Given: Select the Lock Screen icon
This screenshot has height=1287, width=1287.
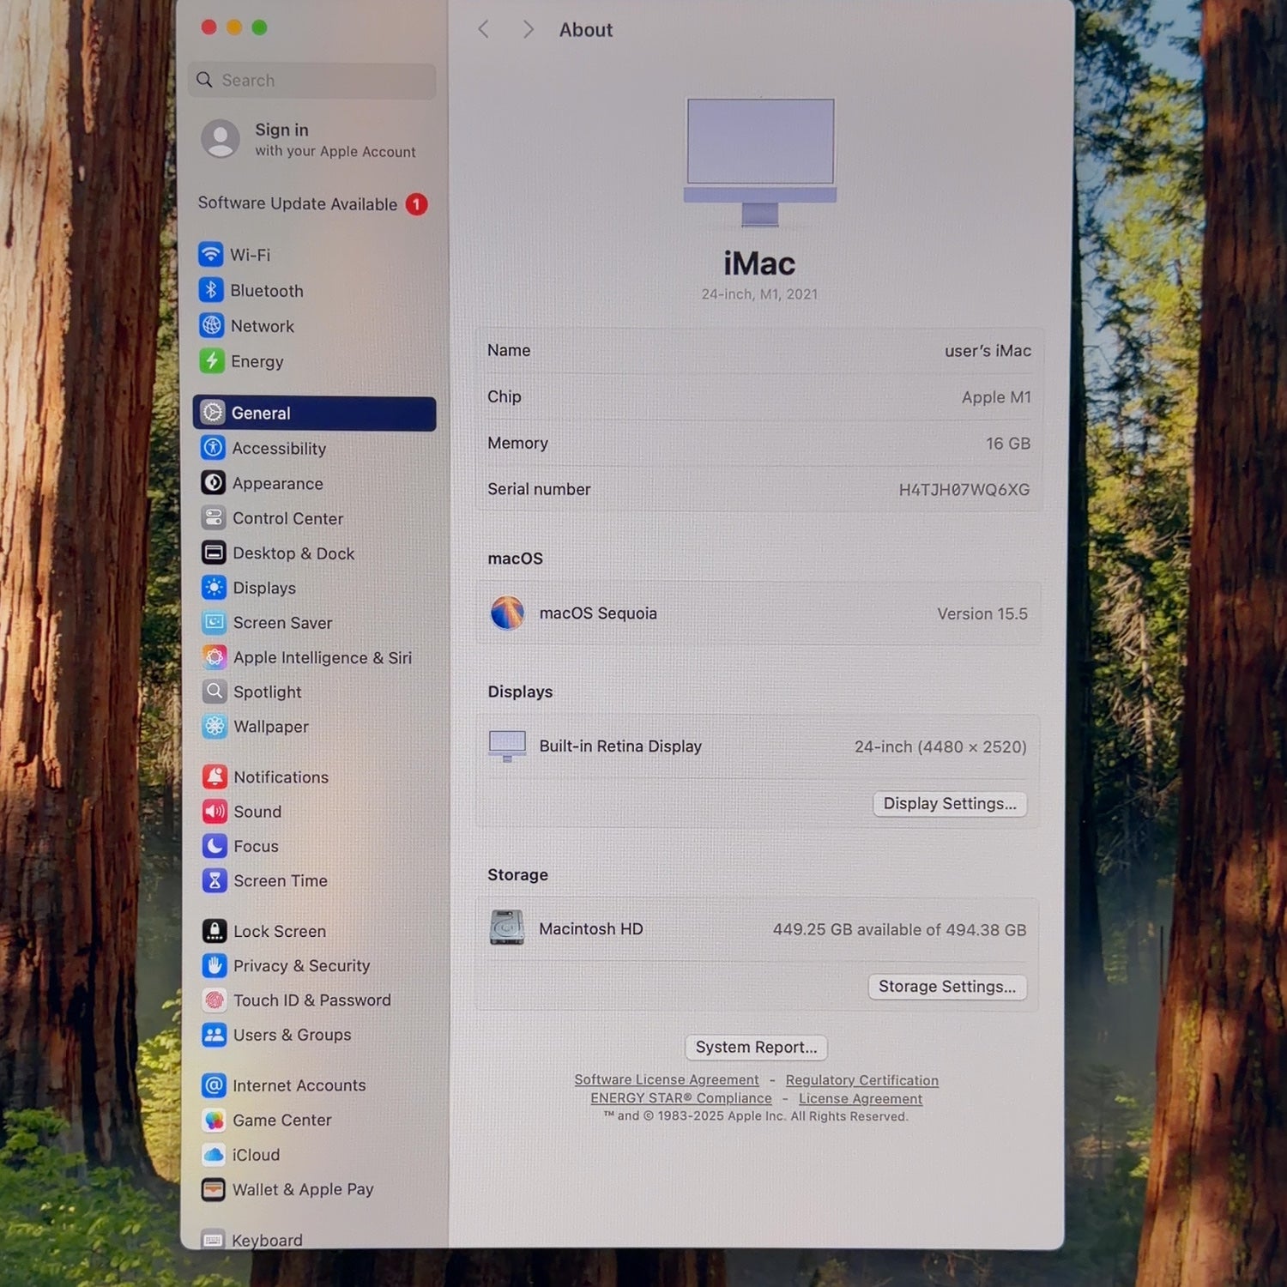Looking at the screenshot, I should [x=214, y=931].
